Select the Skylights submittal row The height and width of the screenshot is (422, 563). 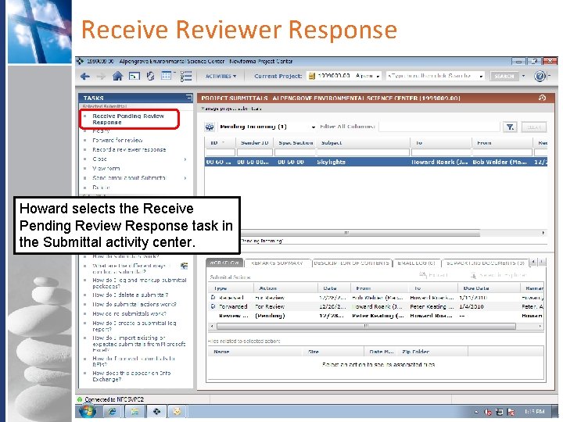point(376,163)
